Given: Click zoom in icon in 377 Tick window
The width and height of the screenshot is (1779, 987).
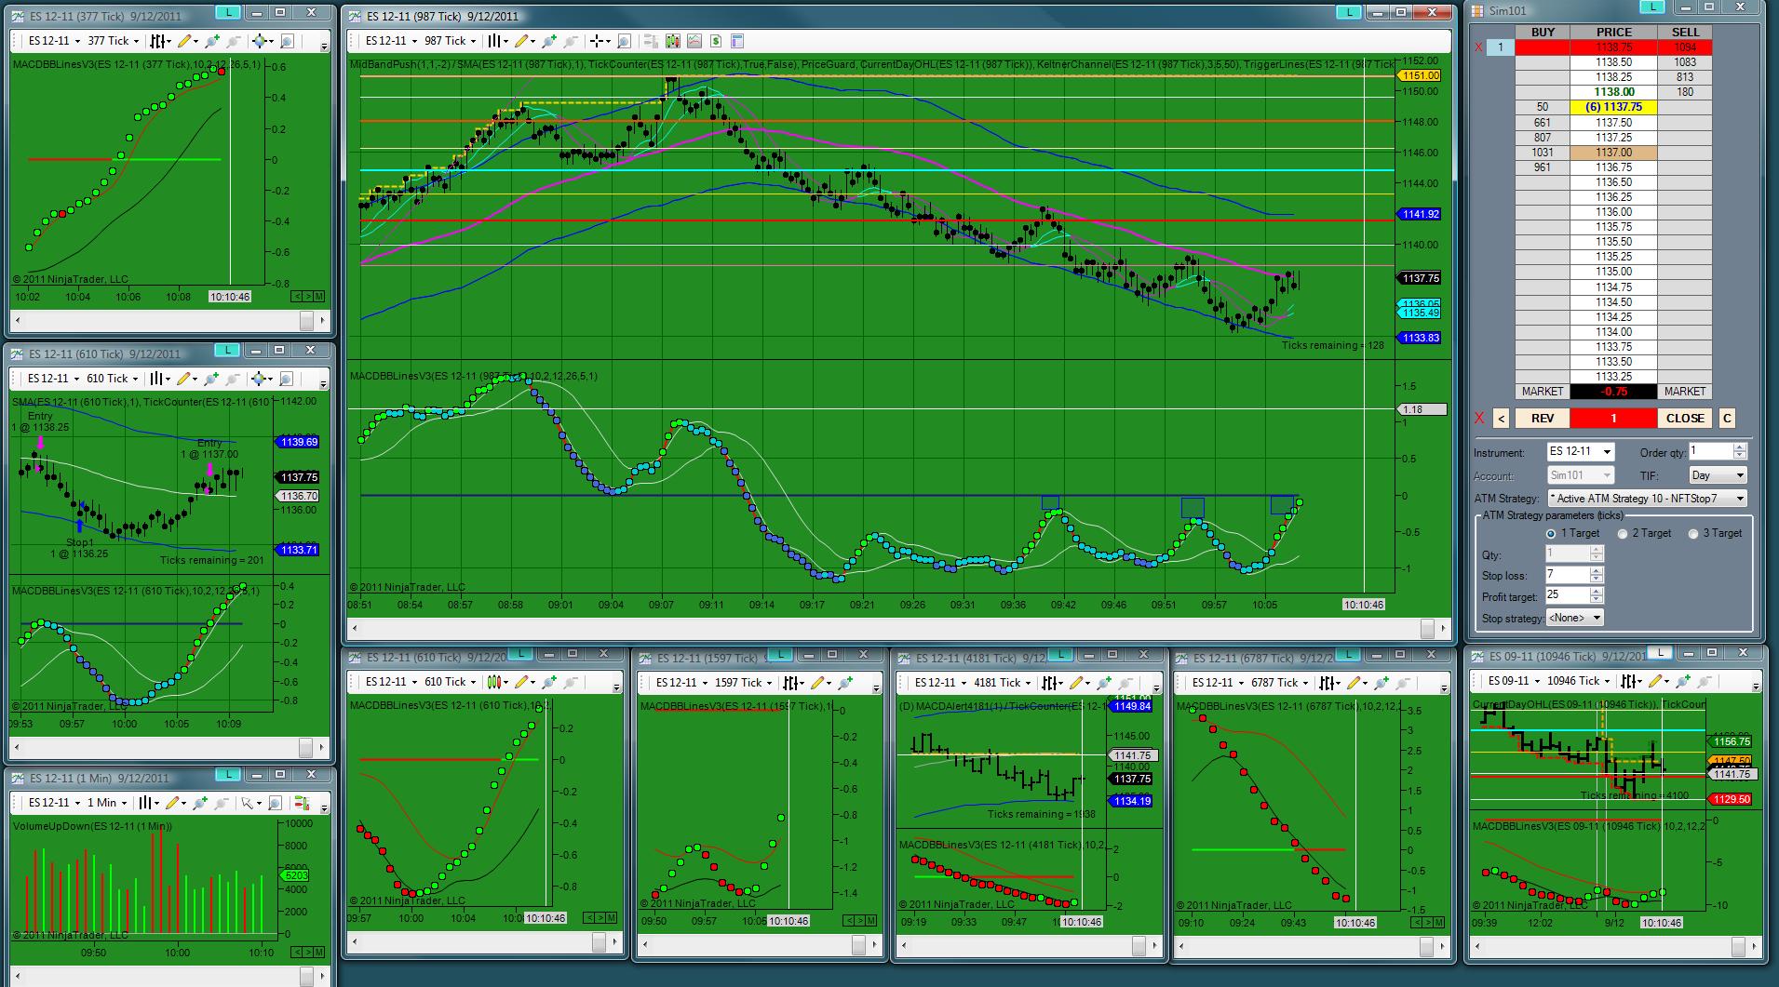Looking at the screenshot, I should point(212,41).
